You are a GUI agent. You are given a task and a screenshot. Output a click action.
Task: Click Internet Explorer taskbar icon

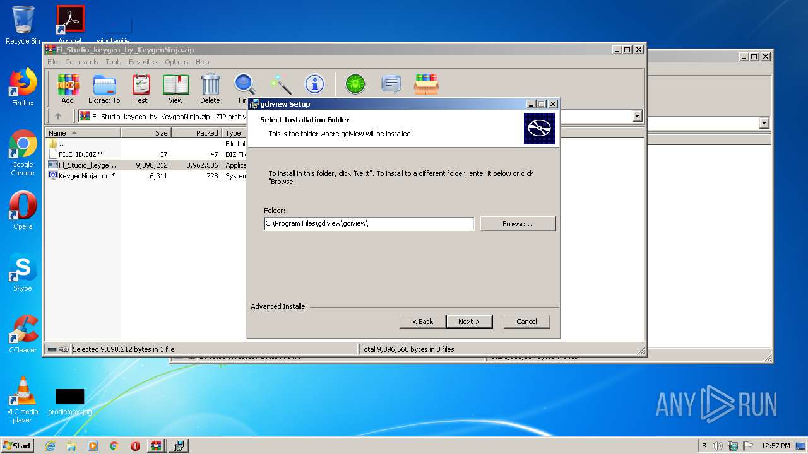point(50,446)
